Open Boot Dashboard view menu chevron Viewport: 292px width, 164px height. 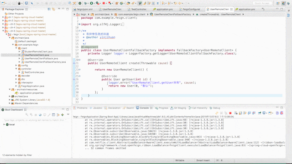point(68,114)
